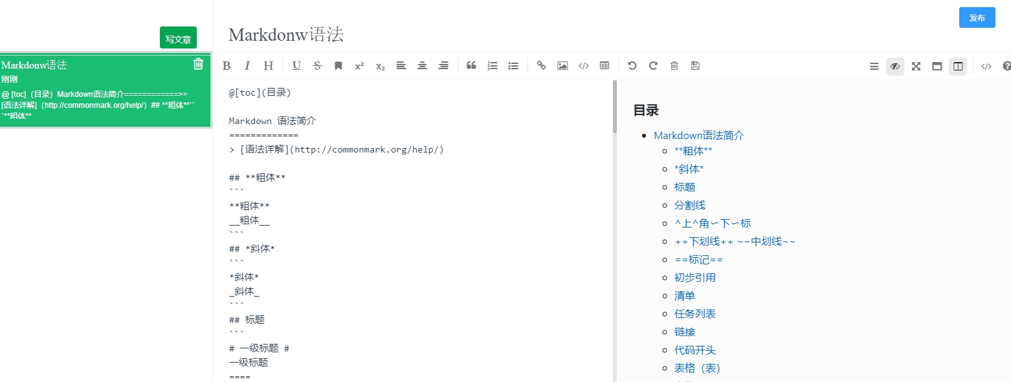This screenshot has width=1011, height=382.
Task: Insert a blockquote
Action: (x=471, y=65)
